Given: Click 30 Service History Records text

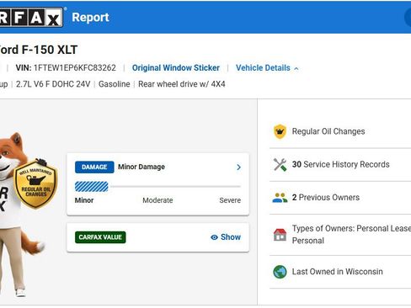Looking at the screenshot, I should pyautogui.click(x=341, y=164).
